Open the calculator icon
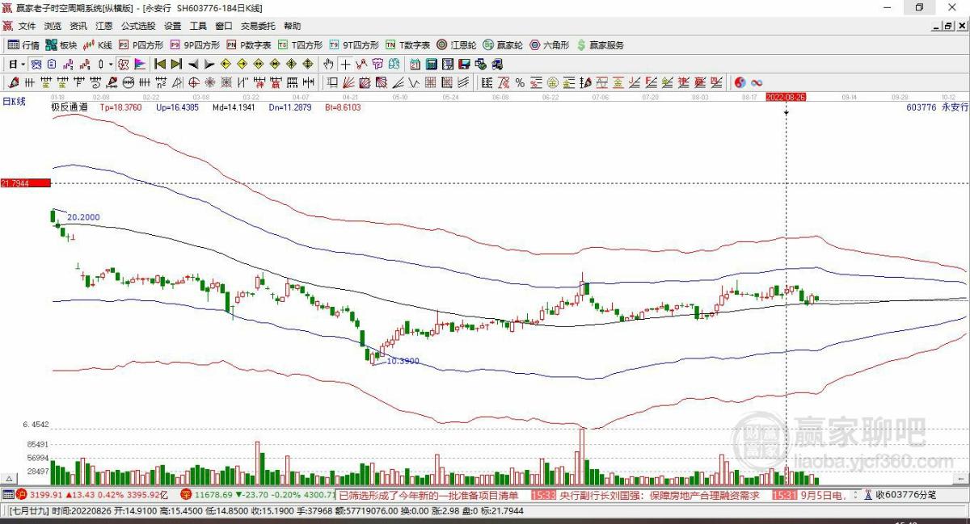The height and width of the screenshot is (524, 970). tap(430, 64)
